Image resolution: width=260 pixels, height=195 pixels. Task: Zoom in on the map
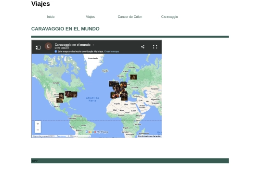(x=38, y=124)
